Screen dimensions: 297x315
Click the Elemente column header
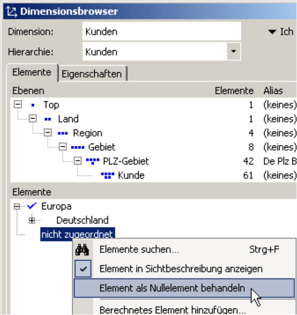234,91
